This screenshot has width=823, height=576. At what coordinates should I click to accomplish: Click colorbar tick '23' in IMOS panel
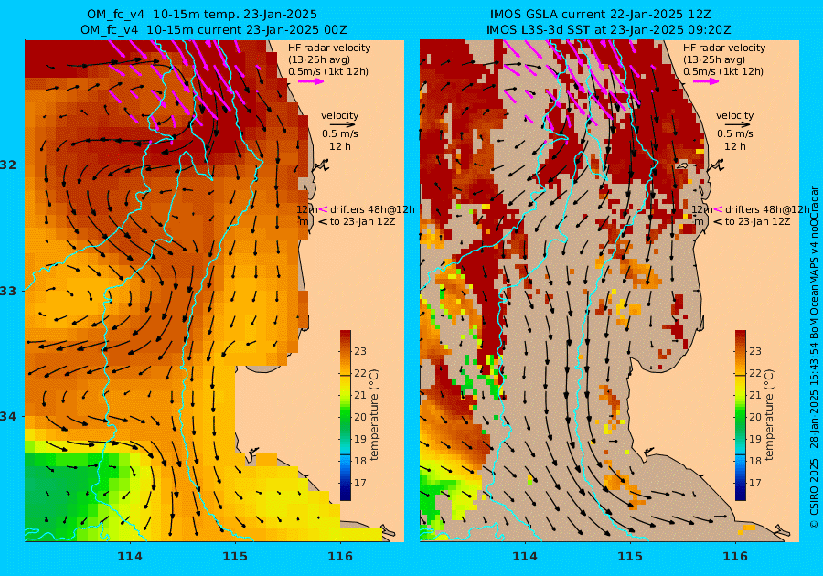coord(755,351)
